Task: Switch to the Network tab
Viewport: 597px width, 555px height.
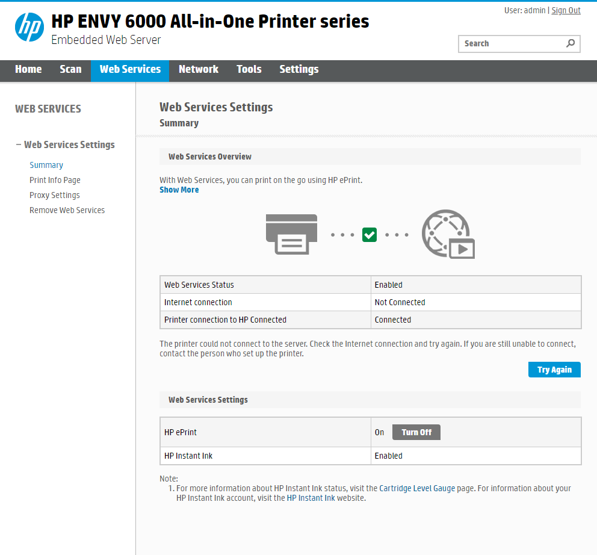Action: coord(199,70)
